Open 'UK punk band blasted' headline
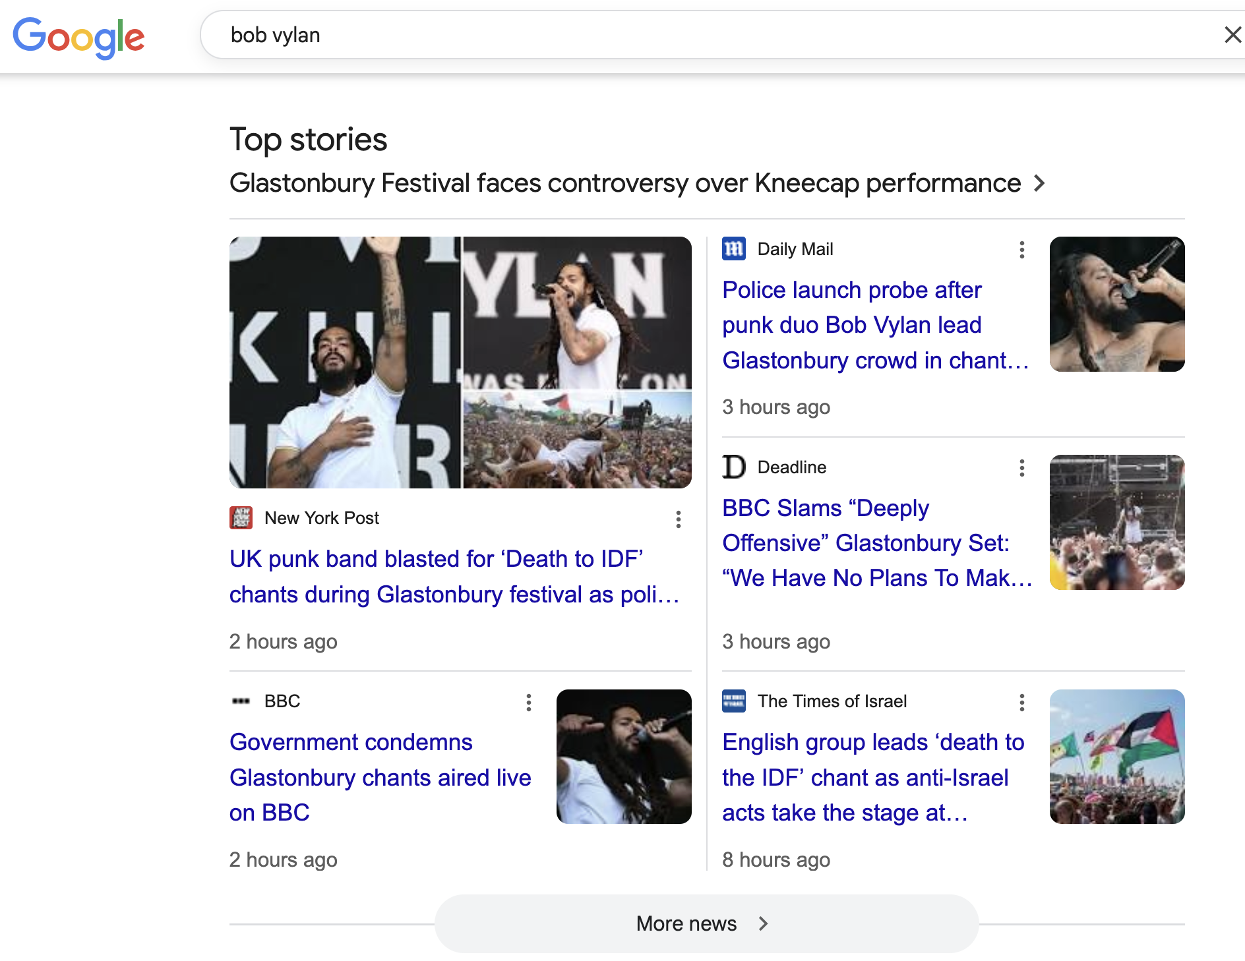Screen dimensions: 1245x961 [455, 577]
